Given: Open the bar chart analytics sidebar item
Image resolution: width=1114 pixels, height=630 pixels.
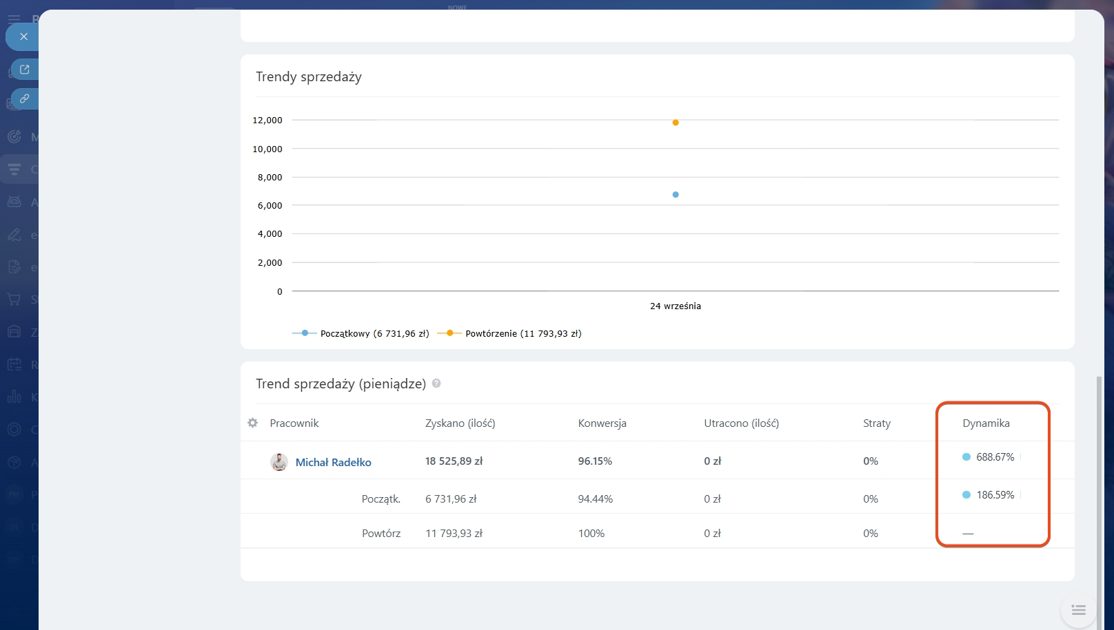Looking at the screenshot, I should [14, 397].
